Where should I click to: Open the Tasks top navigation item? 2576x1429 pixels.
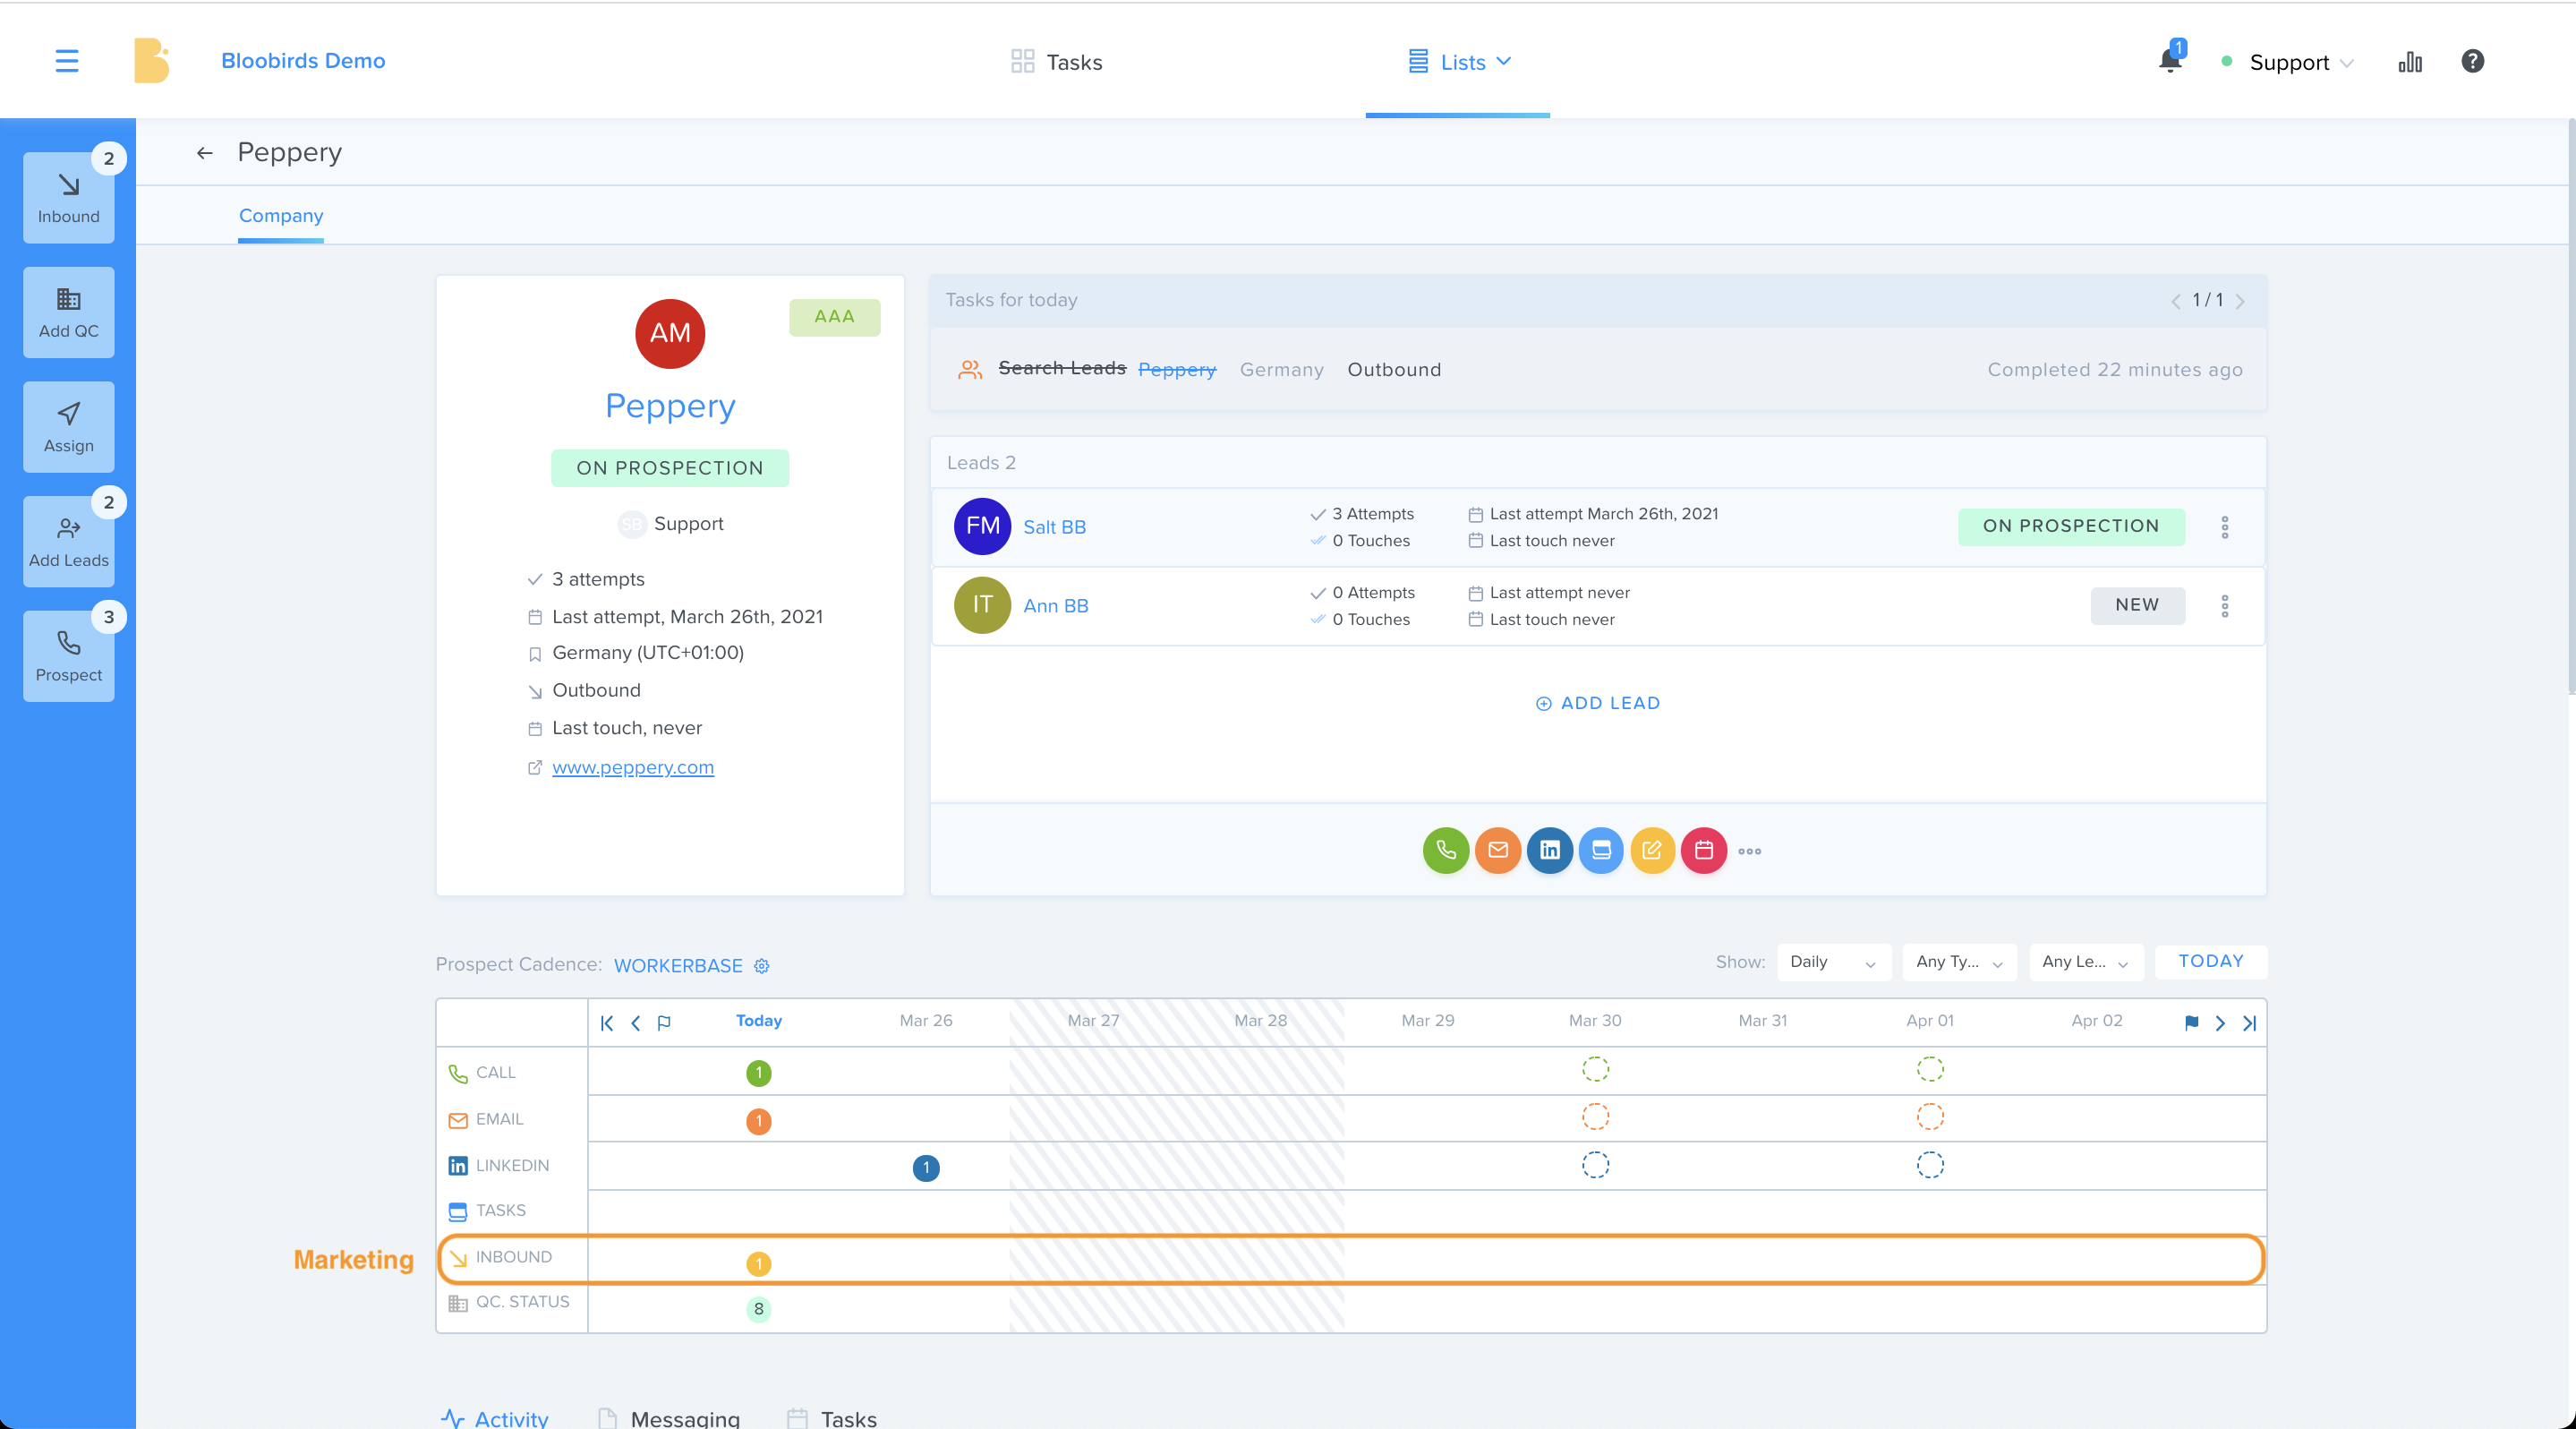[1056, 62]
